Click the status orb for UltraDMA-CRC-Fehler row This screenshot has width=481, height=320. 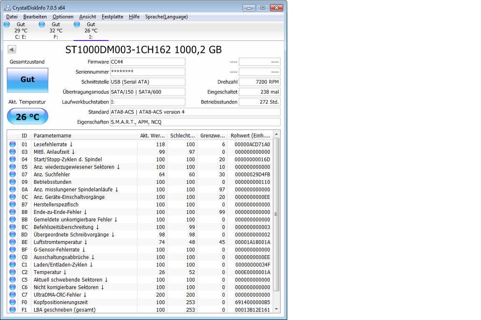(x=13, y=295)
